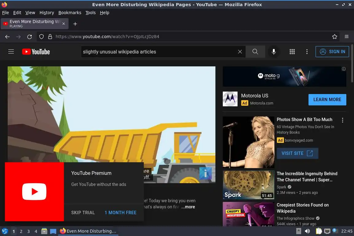Open the File menu
Image resolution: width=354 pixels, height=236 pixels.
point(6,13)
